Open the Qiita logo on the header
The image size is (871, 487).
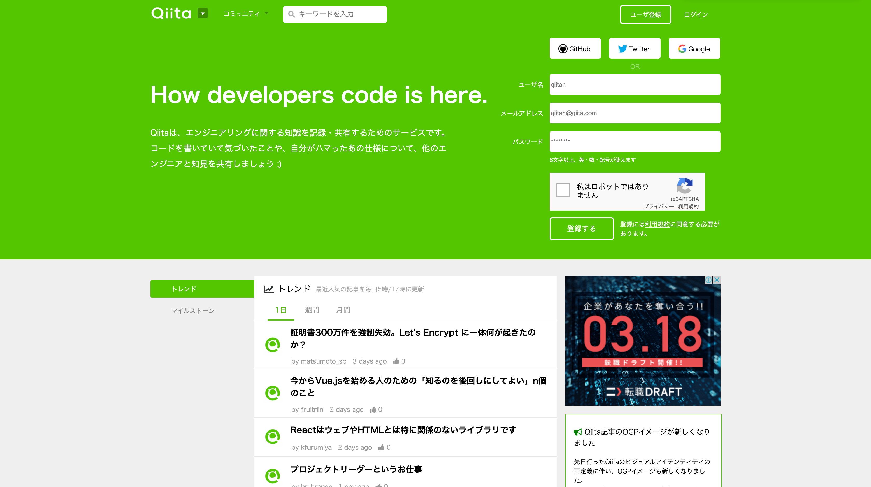(x=172, y=13)
